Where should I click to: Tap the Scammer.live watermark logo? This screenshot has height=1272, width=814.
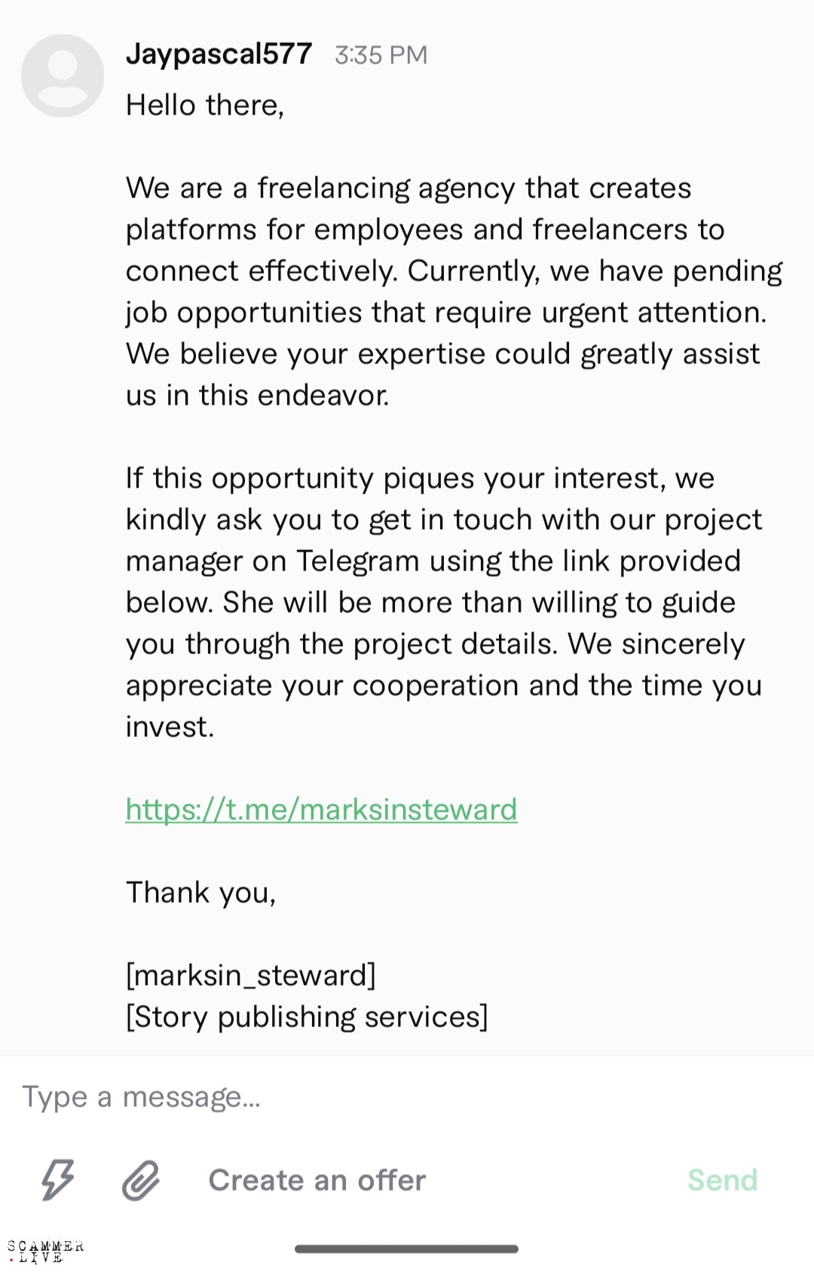(45, 1251)
